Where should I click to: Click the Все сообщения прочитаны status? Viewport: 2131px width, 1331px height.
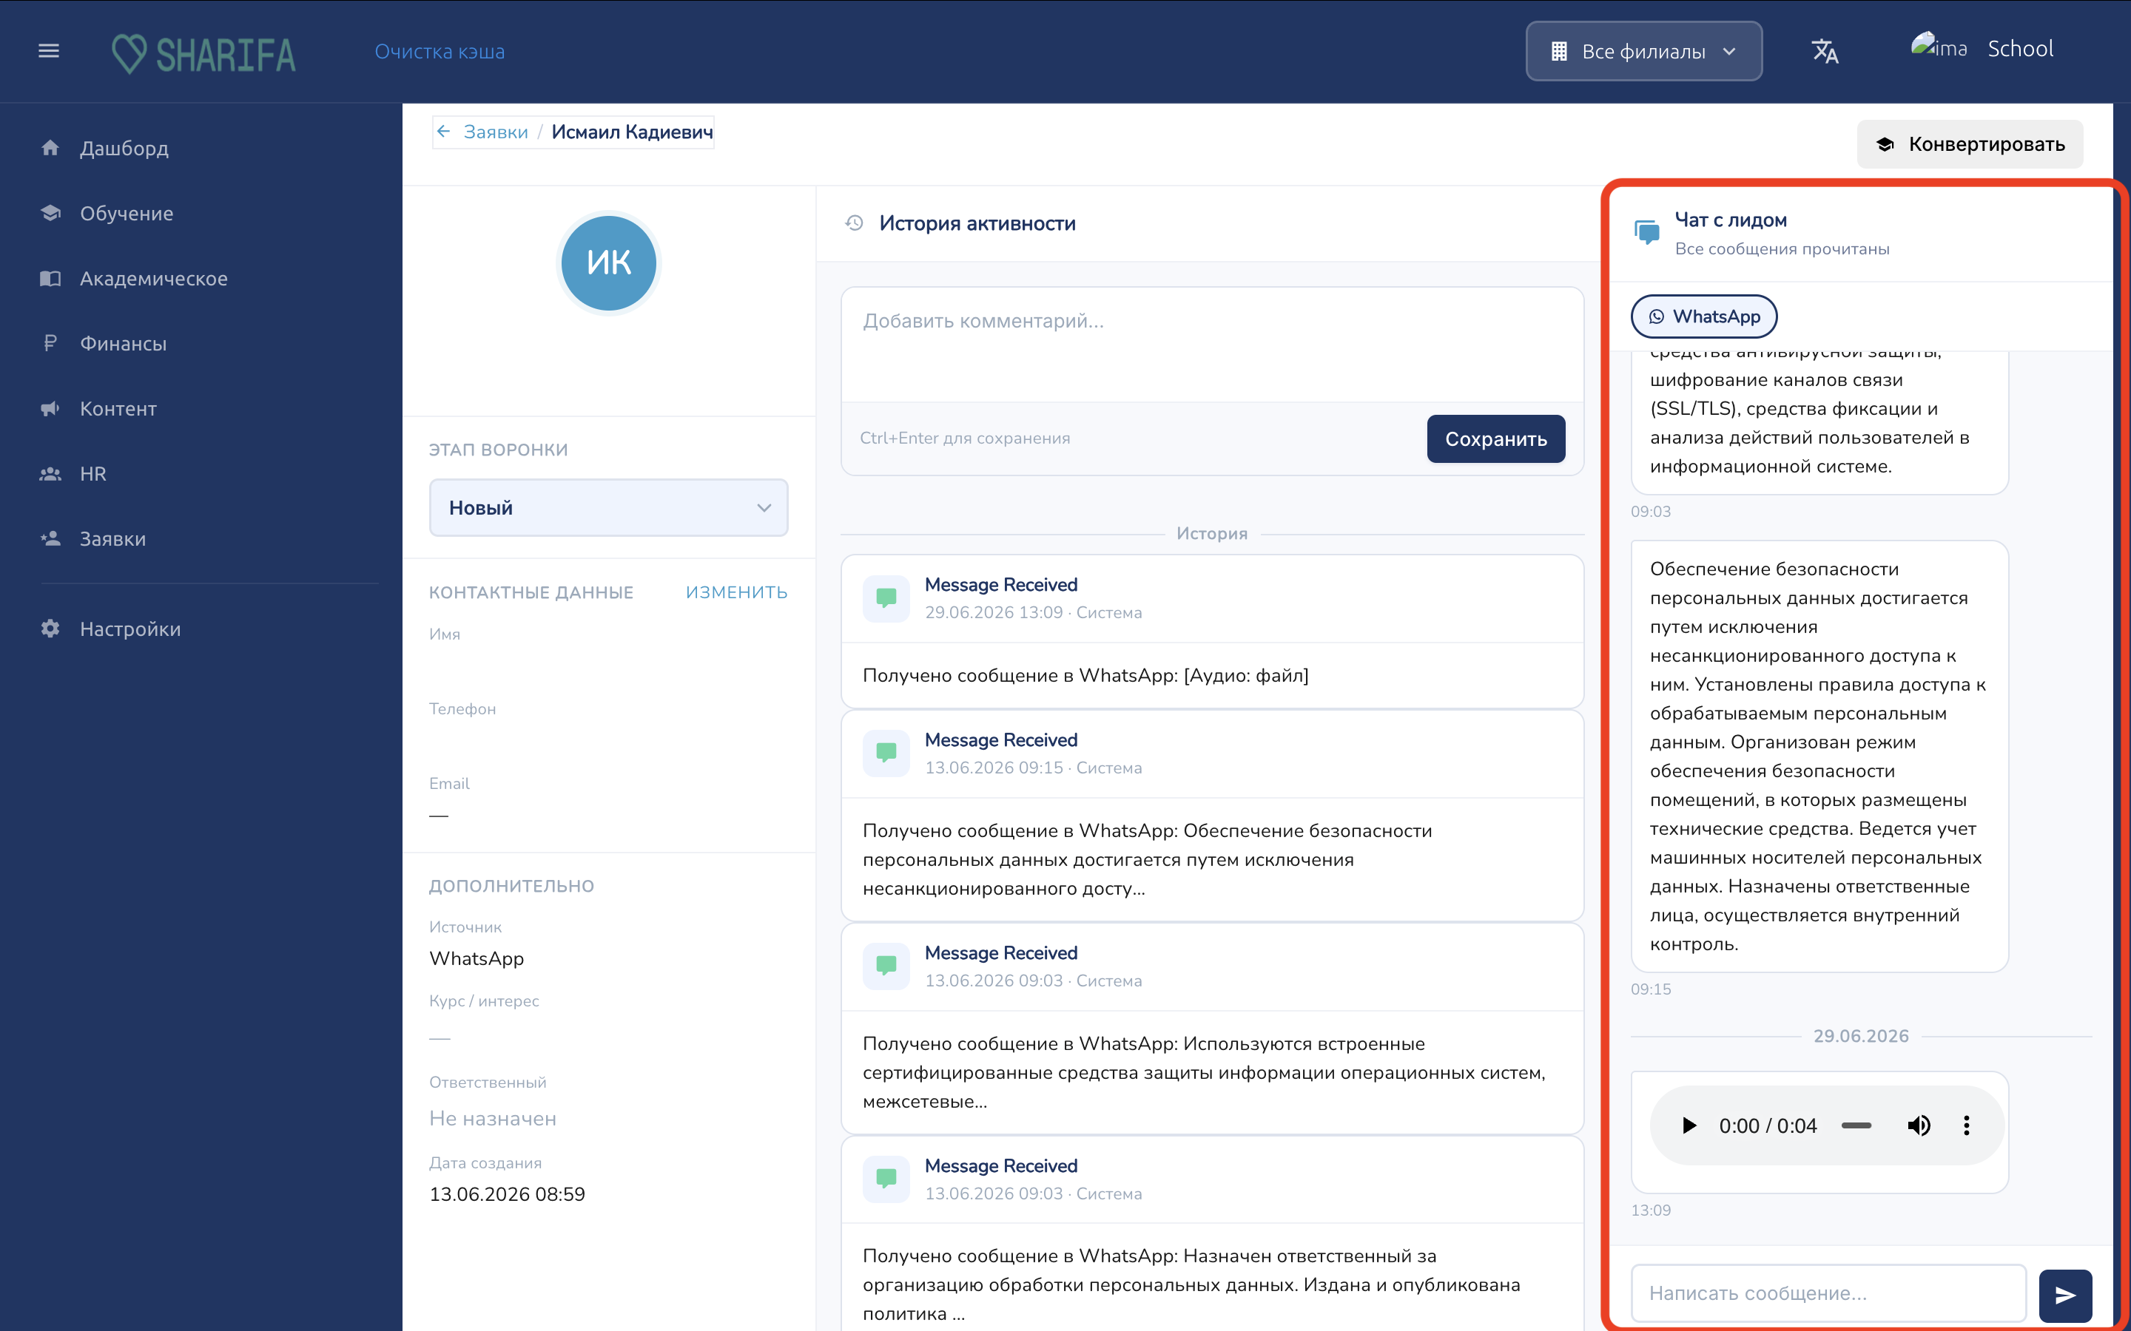coord(1782,249)
